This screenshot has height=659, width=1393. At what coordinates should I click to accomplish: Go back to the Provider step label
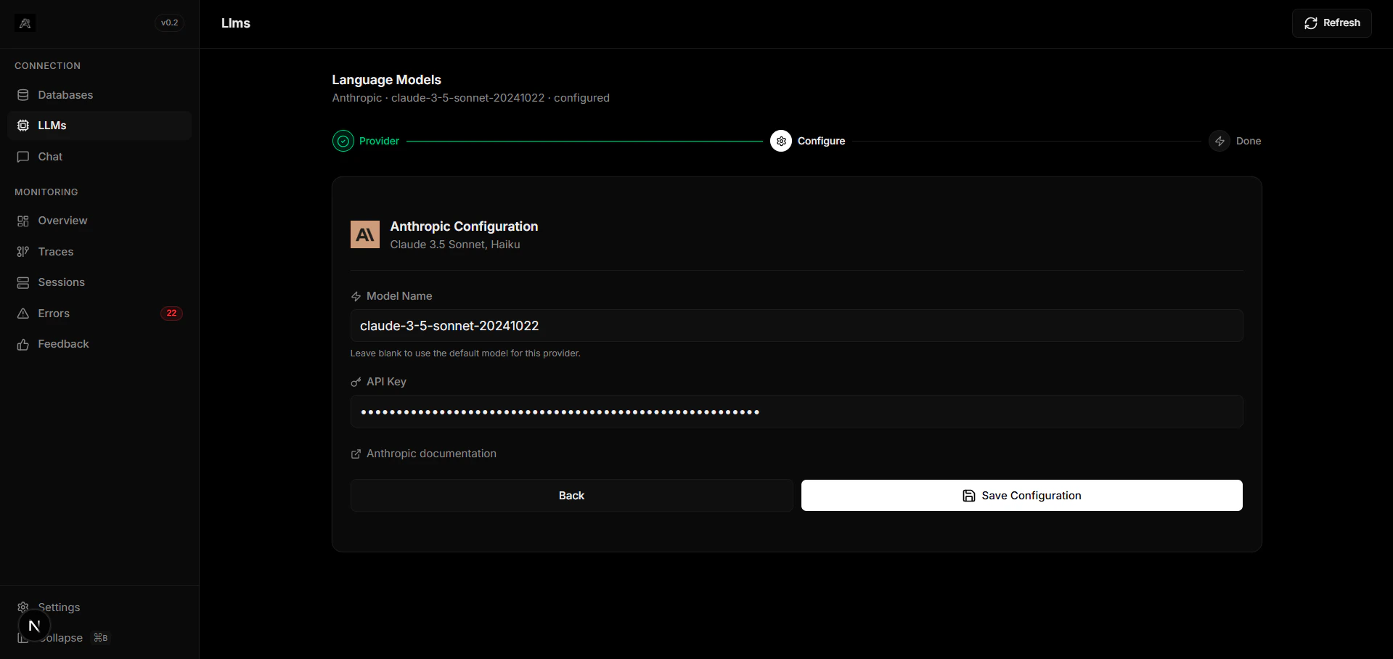(x=379, y=141)
